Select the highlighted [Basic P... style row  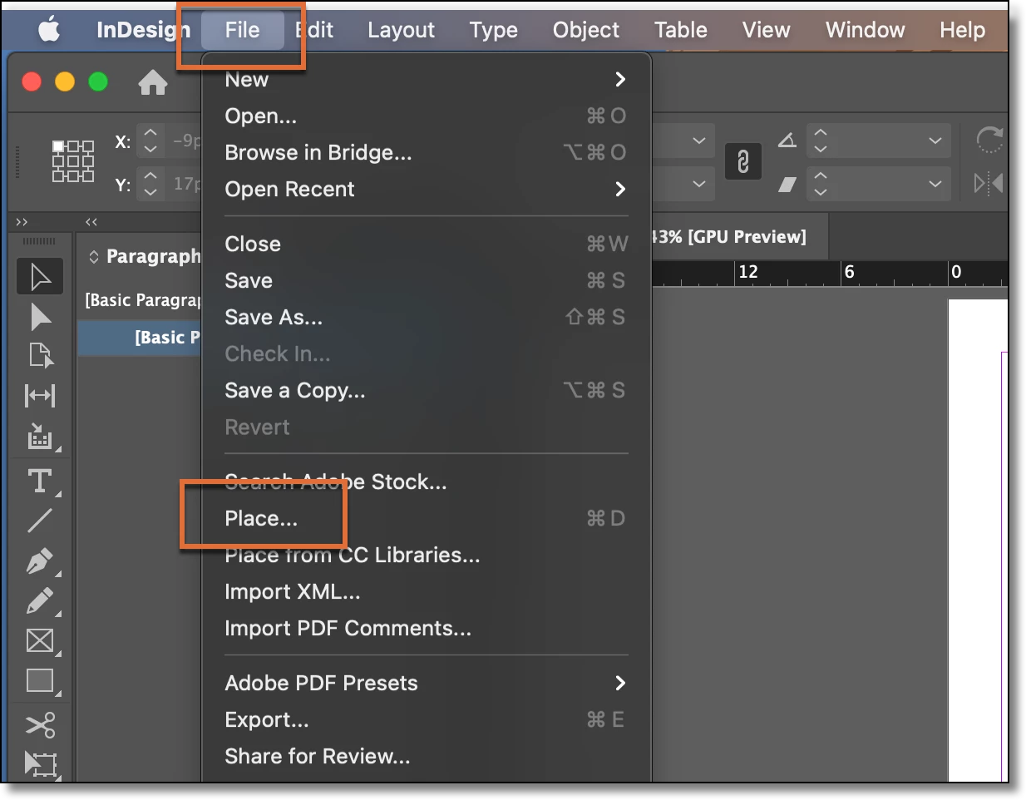coord(140,338)
